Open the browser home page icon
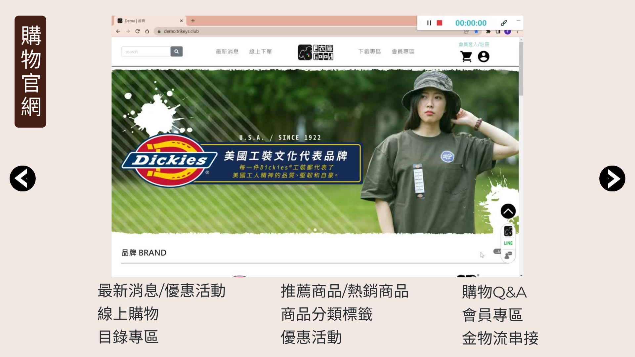The image size is (635, 357). (x=147, y=31)
